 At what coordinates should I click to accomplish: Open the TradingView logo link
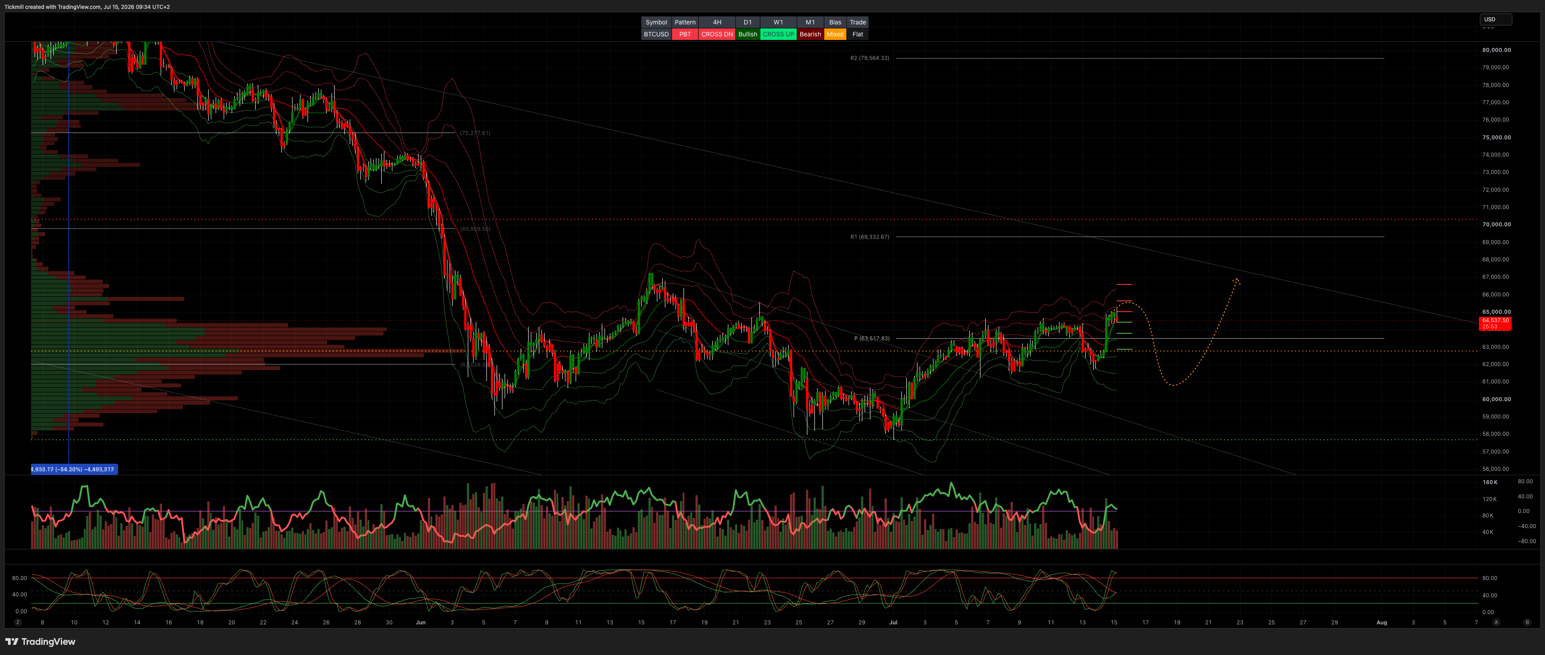click(40, 642)
